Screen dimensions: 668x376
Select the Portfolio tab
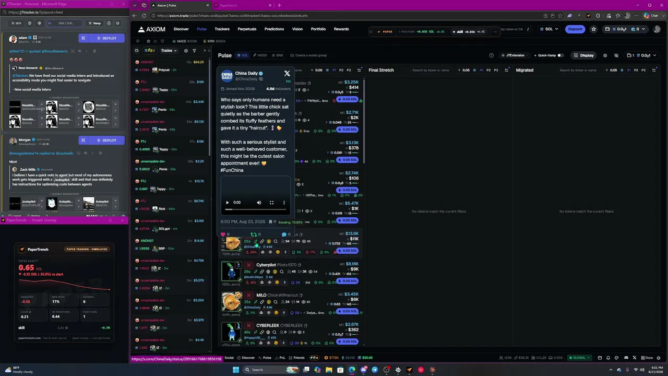click(x=318, y=29)
